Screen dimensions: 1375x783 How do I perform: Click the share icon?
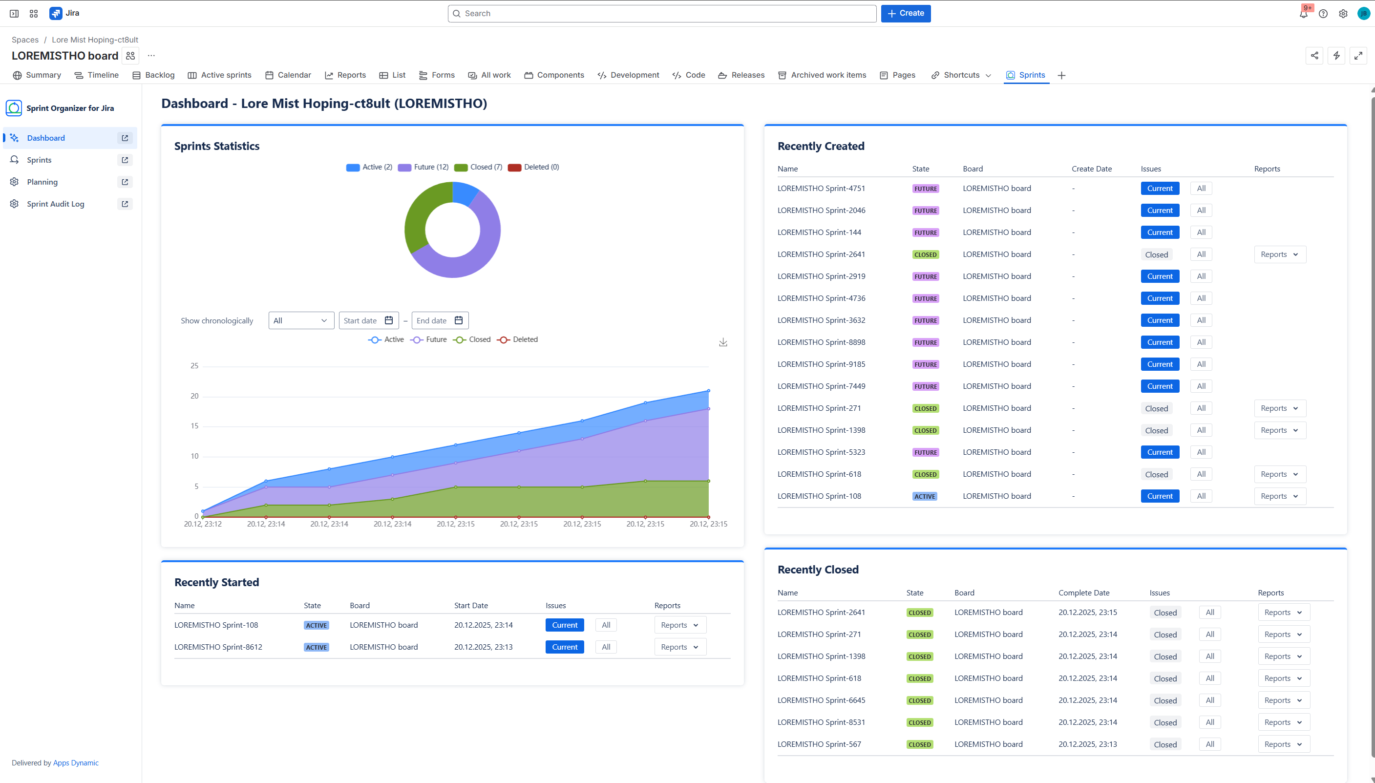(x=1314, y=55)
